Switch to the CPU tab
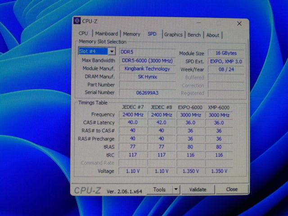 pyautogui.click(x=83, y=33)
